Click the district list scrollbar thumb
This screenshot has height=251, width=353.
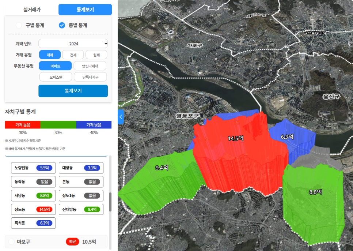(110, 202)
